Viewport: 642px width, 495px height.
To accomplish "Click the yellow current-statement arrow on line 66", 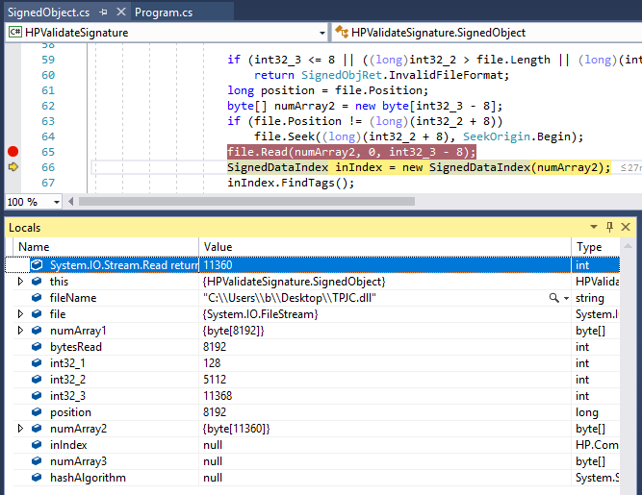I will click(x=13, y=167).
